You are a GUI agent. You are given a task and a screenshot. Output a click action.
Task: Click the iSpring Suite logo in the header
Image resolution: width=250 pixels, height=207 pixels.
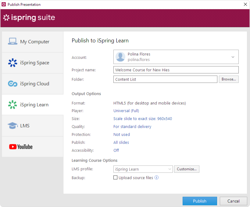pyautogui.click(x=29, y=18)
